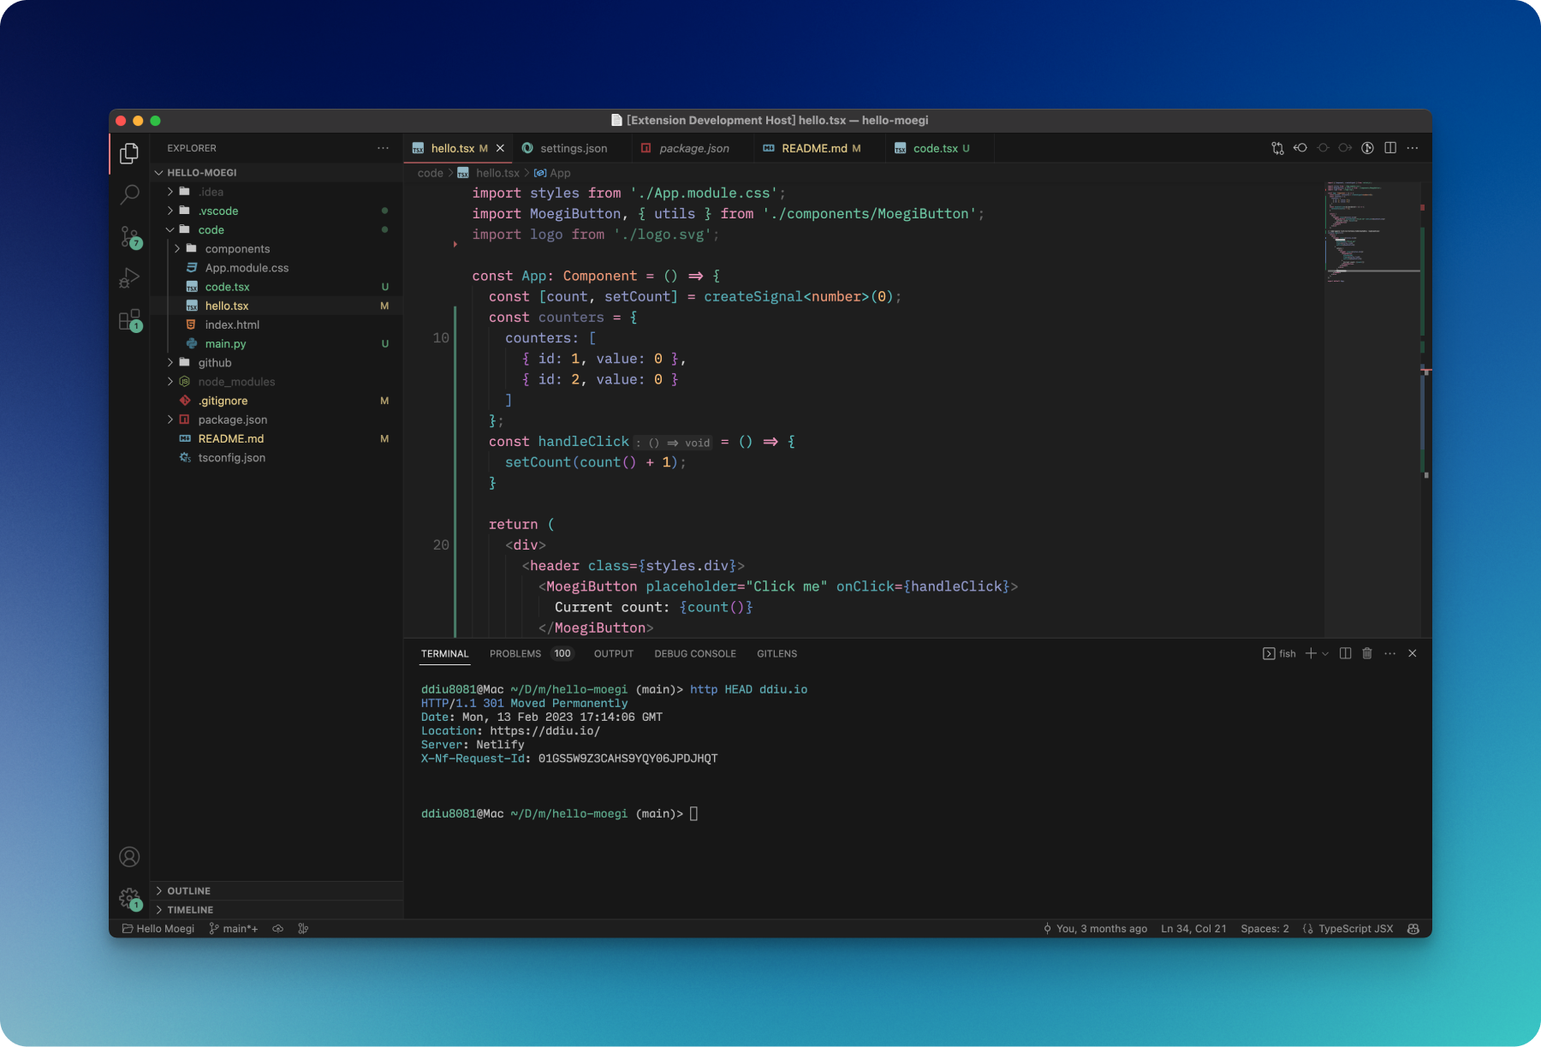Open editor more actions ellipsis
The width and height of the screenshot is (1541, 1047).
tap(1413, 148)
